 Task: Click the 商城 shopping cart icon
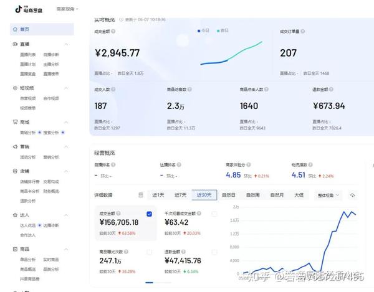pyautogui.click(x=15, y=122)
